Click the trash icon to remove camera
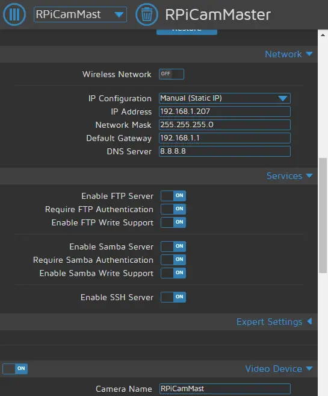Image resolution: width=328 pixels, height=396 pixels. point(147,14)
